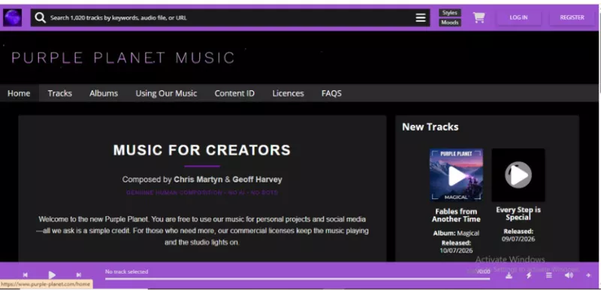Open the Albums menu item
601x290 pixels.
[x=104, y=93]
